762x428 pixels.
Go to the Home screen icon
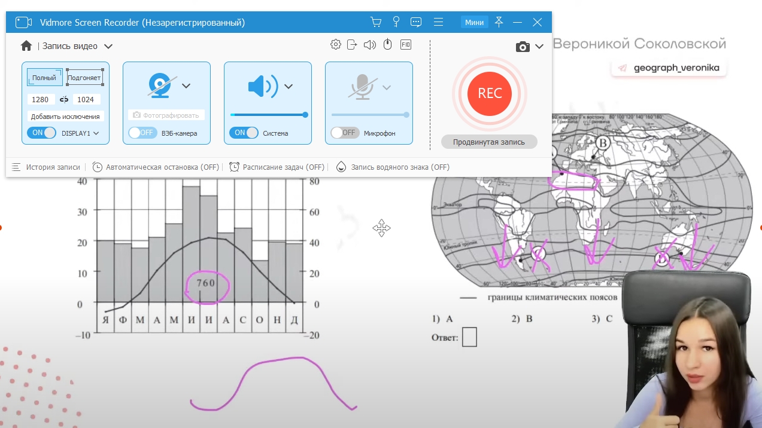click(x=26, y=46)
